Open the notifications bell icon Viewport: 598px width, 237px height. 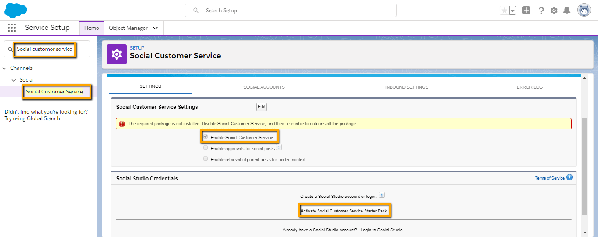coord(567,11)
